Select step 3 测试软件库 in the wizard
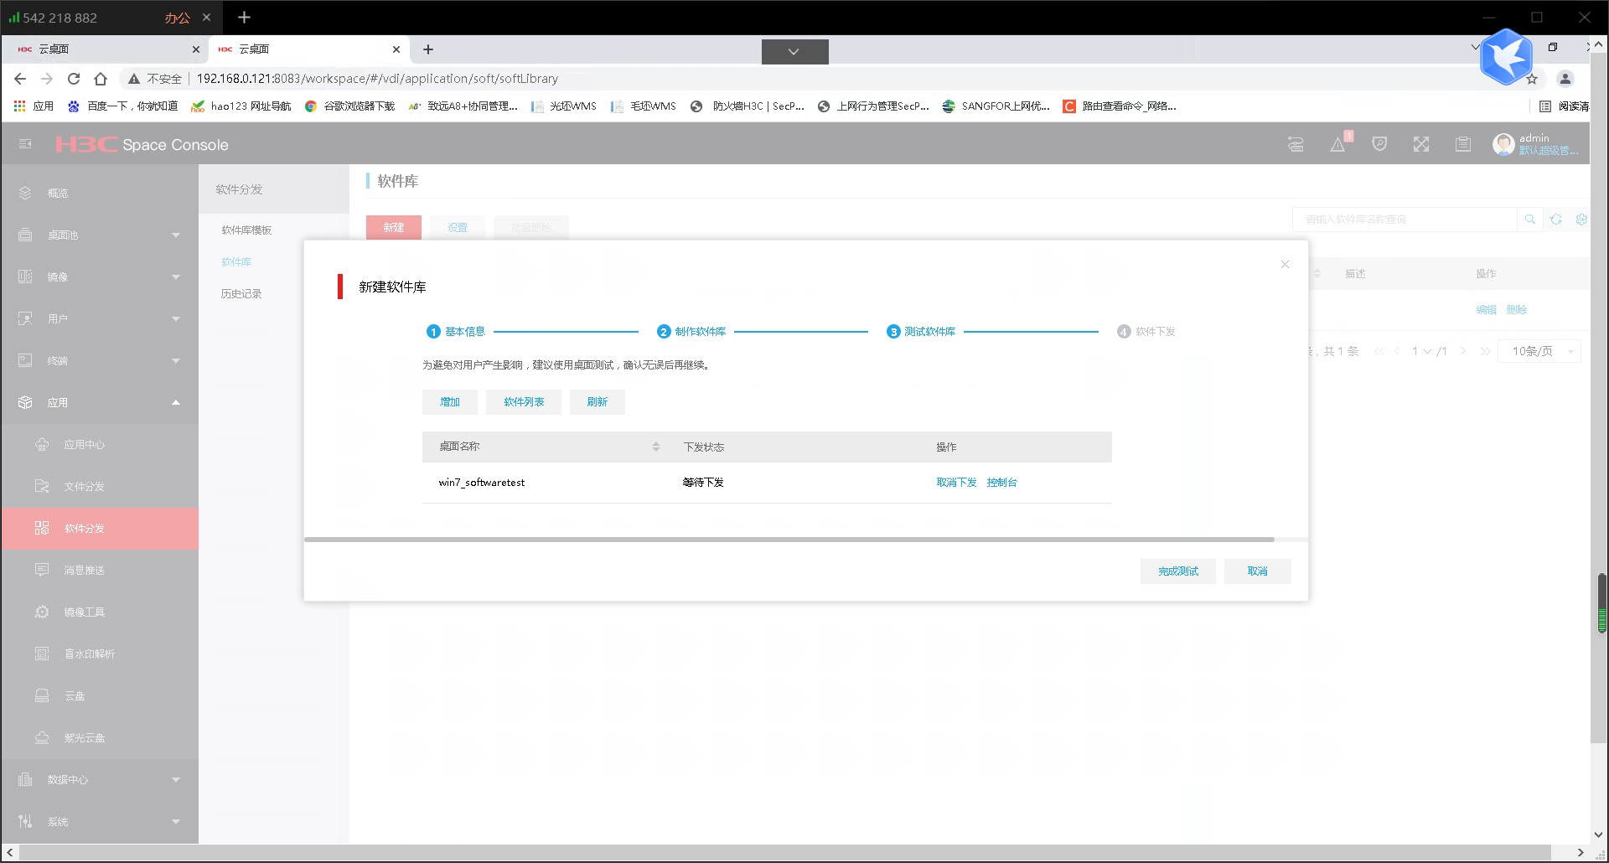Image resolution: width=1609 pixels, height=863 pixels. coord(921,332)
